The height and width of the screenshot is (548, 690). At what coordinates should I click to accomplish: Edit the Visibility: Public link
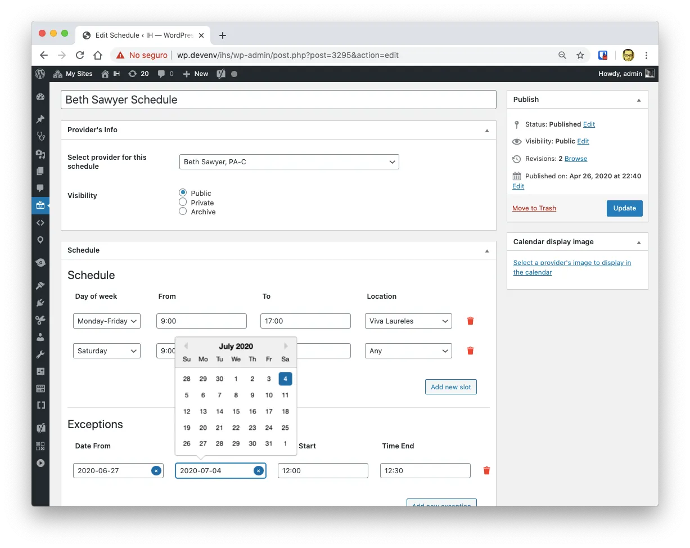[x=583, y=141]
